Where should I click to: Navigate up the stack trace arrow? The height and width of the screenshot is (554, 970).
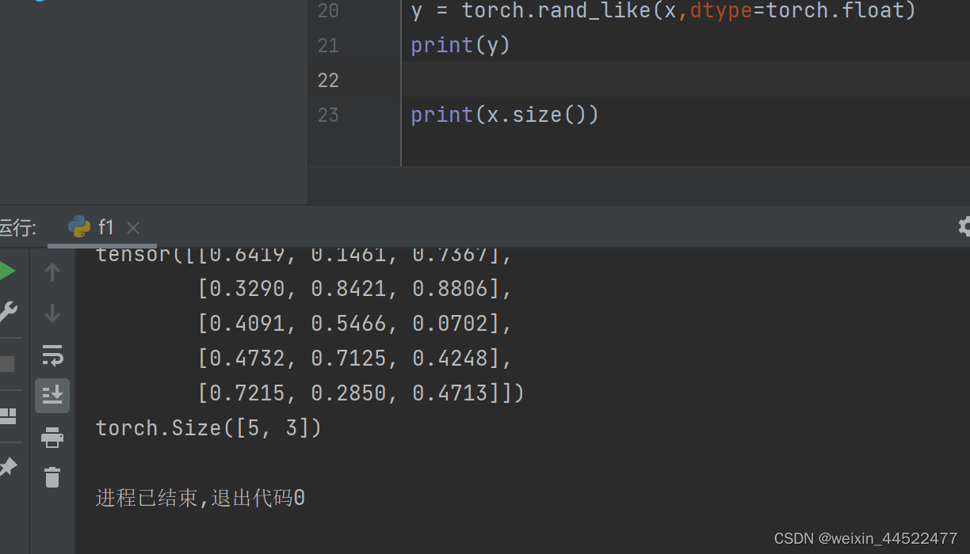pos(52,272)
